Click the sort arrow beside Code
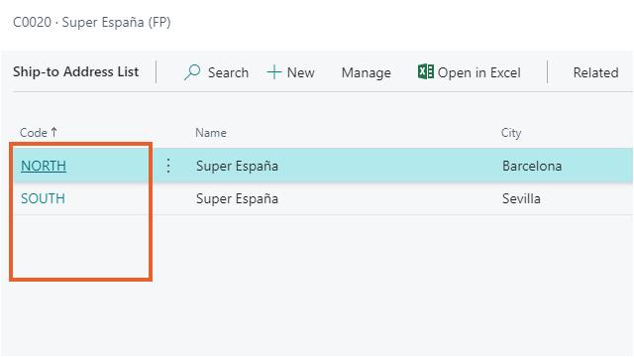The height and width of the screenshot is (357, 634). tap(54, 132)
